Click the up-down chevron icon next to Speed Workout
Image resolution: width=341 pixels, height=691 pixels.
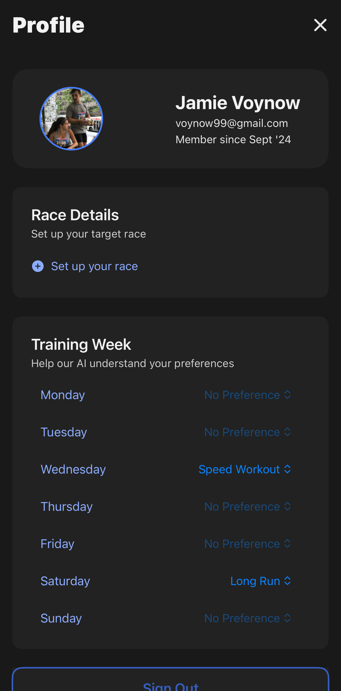coord(287,469)
